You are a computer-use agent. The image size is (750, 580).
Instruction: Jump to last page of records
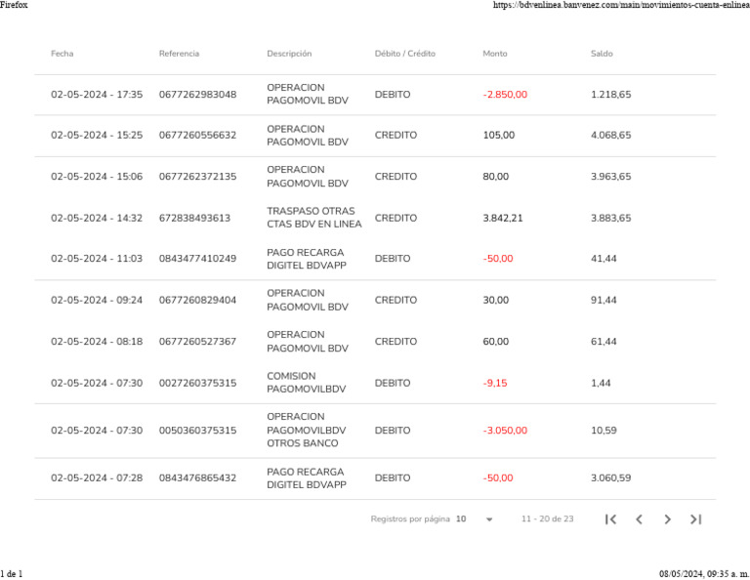tap(696, 519)
